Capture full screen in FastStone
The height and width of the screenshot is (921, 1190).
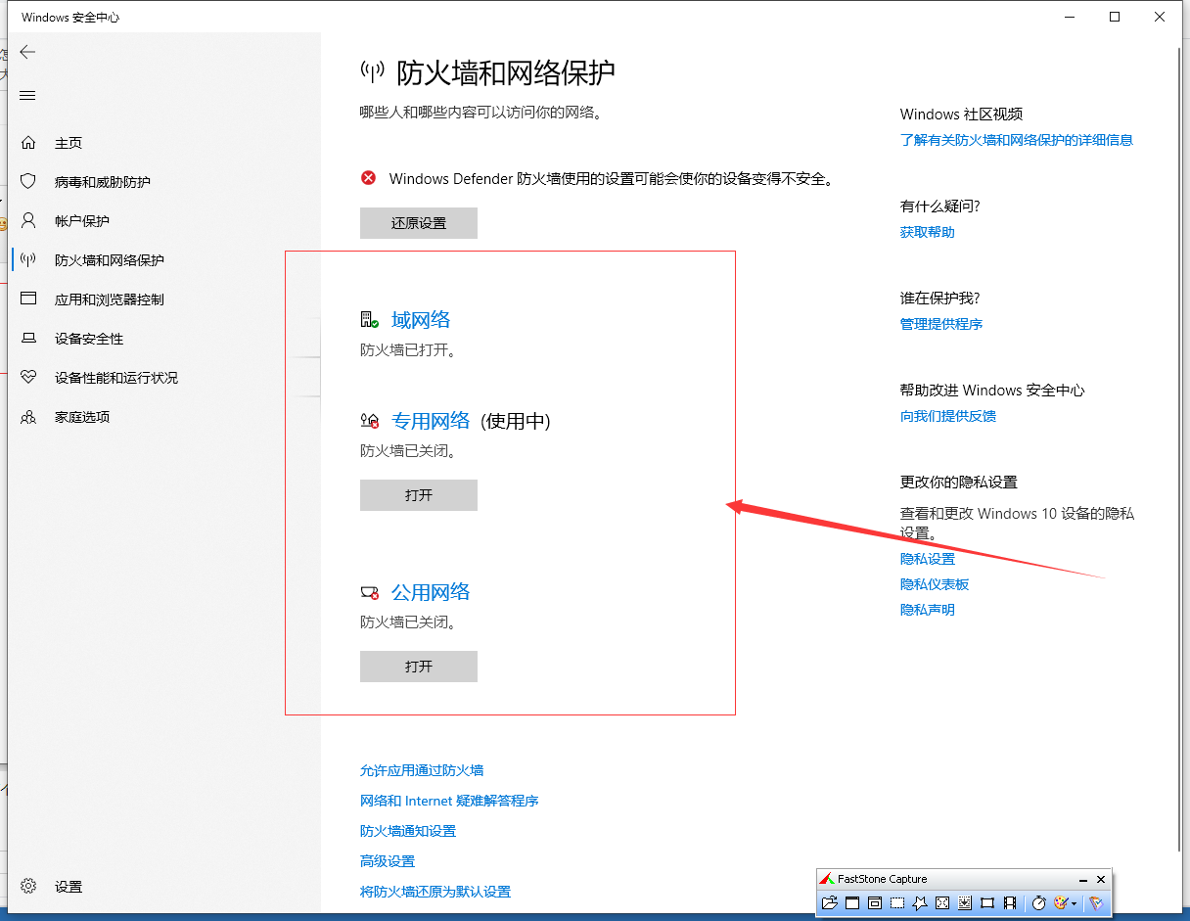pyautogui.click(x=942, y=902)
